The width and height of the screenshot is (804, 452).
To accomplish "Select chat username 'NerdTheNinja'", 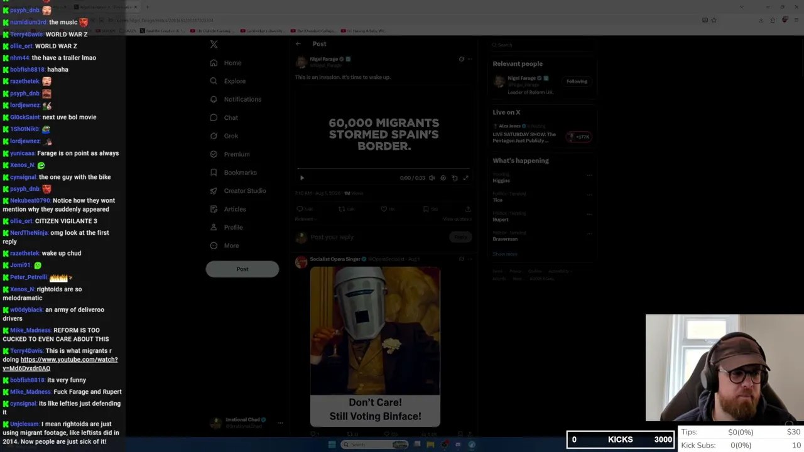I will click(29, 233).
